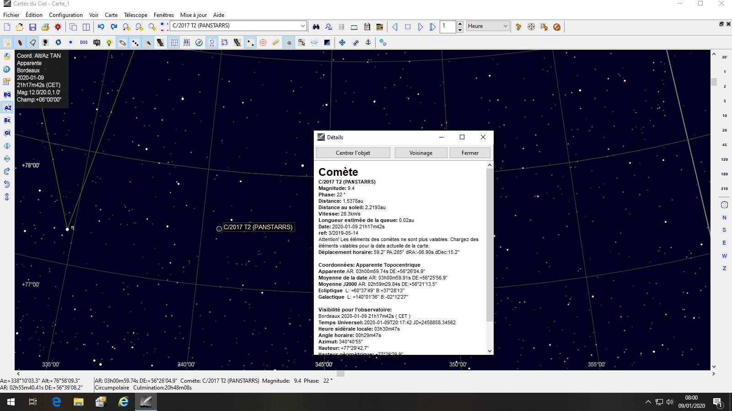Screen dimensions: 732x411
Task: Step time backward with left arrow icon
Action: coord(395,27)
